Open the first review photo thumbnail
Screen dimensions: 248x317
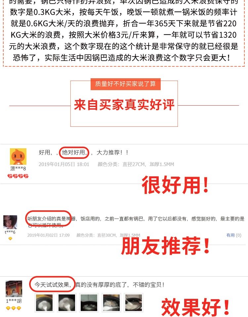click(44, 303)
